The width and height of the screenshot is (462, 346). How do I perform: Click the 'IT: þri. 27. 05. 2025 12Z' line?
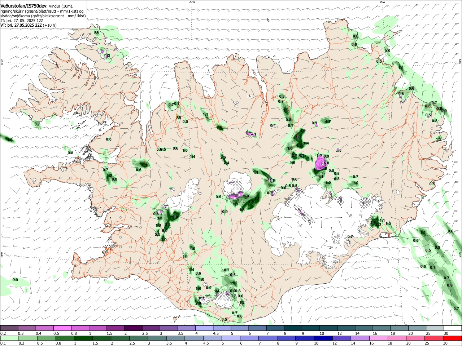pos(22,21)
